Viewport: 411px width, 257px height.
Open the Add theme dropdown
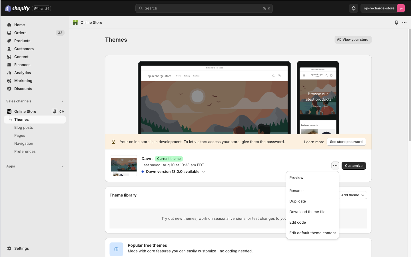pyautogui.click(x=352, y=195)
